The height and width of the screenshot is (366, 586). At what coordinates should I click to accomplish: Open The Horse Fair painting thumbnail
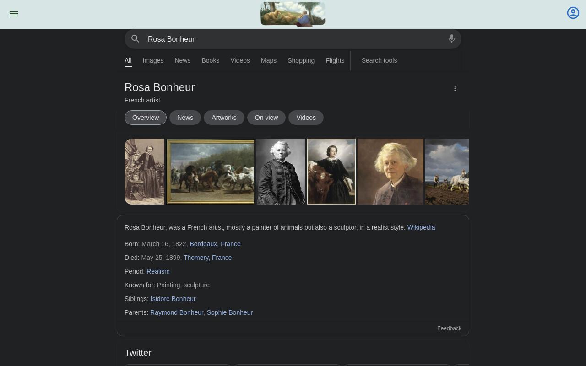pyautogui.click(x=210, y=172)
